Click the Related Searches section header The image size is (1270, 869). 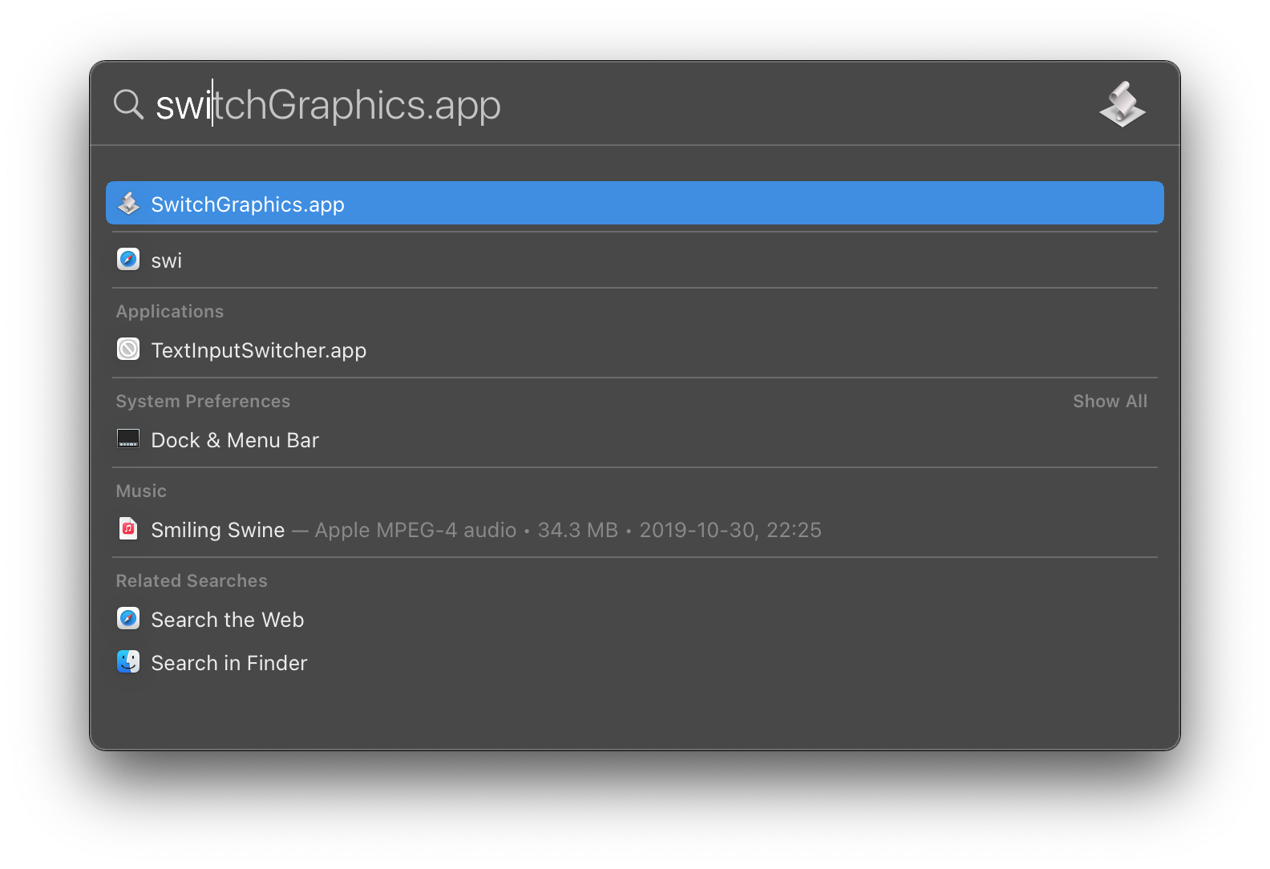pos(192,580)
